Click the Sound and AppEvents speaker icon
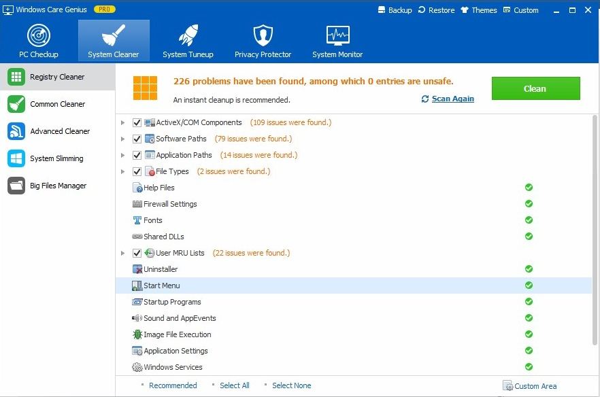Viewport: 600px width, 397px height. coord(137,318)
